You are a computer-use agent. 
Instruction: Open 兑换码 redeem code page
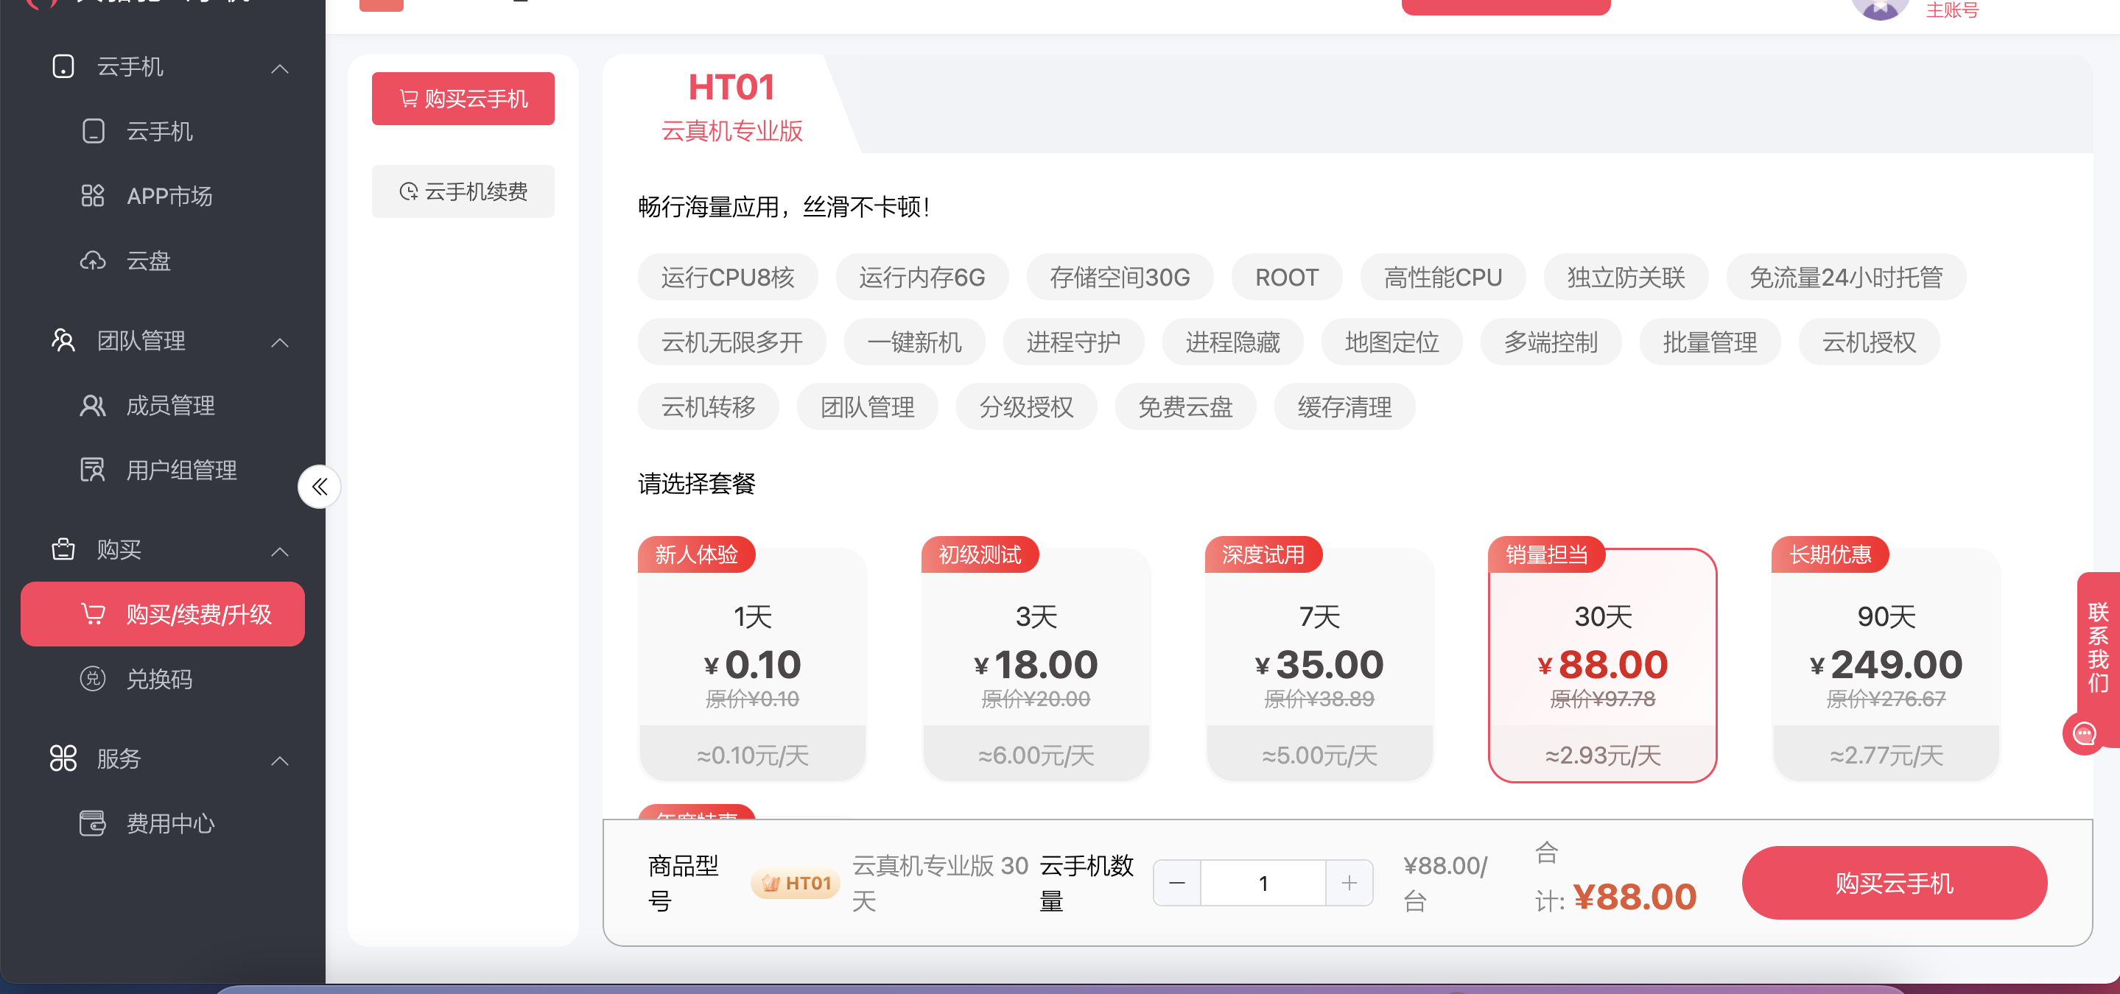click(159, 679)
